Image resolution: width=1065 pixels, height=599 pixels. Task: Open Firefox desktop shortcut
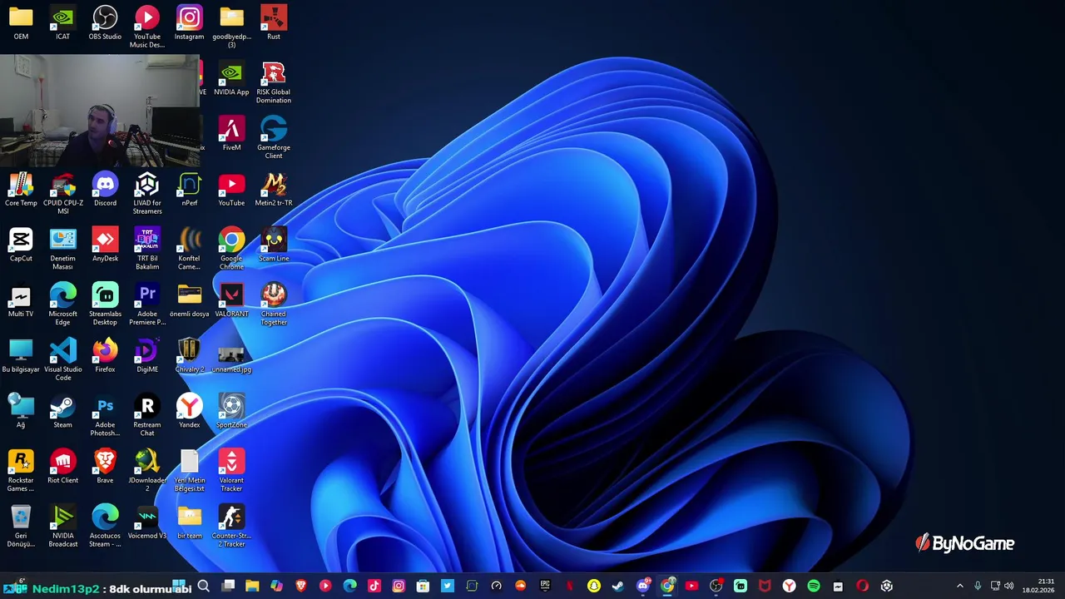point(105,355)
